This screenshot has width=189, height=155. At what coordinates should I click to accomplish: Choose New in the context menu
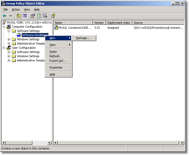[58, 38]
